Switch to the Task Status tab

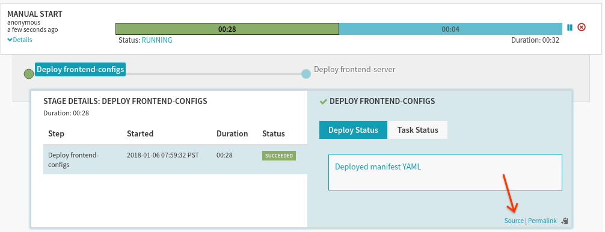(417, 130)
